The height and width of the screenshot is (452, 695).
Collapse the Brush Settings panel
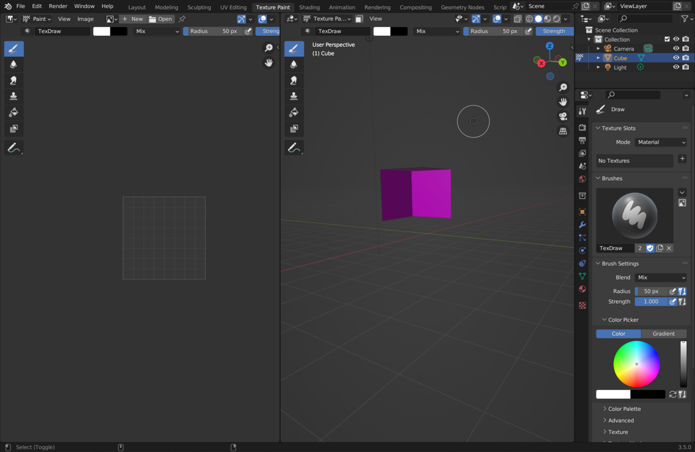(x=598, y=263)
